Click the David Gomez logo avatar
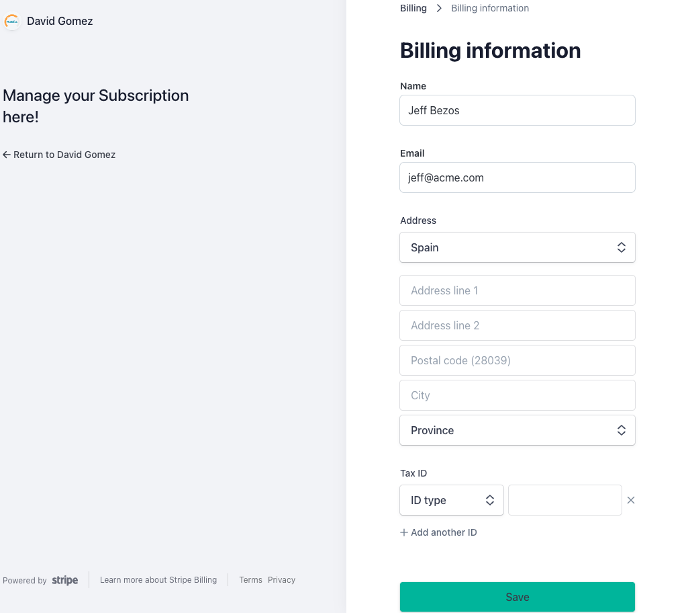Viewport: 688px width, 613px height. click(12, 22)
